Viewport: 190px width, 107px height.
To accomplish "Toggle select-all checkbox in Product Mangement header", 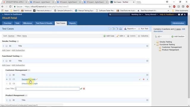I will [x=10, y=100].
